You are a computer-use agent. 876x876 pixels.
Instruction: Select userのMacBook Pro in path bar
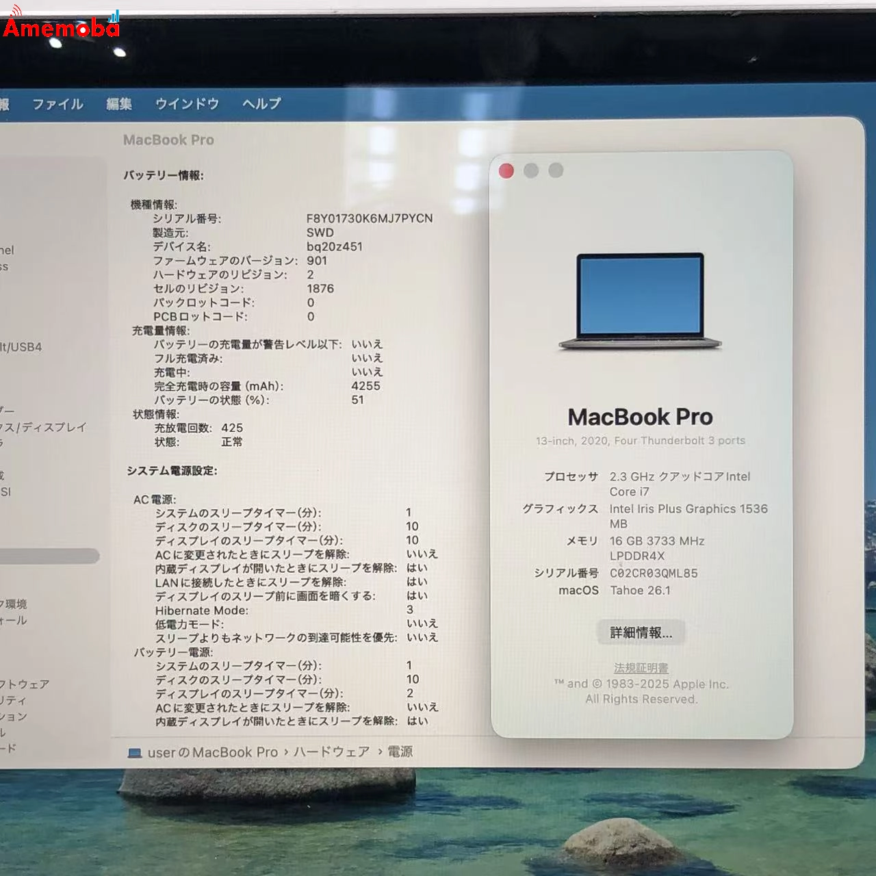click(212, 752)
